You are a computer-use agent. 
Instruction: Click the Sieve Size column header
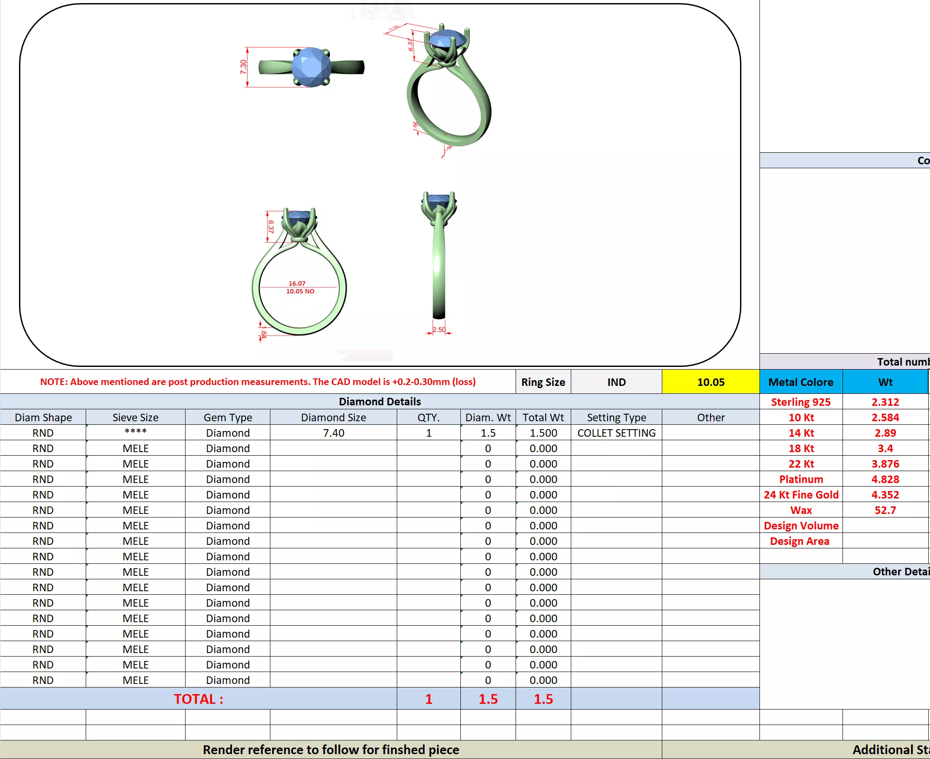coord(135,417)
